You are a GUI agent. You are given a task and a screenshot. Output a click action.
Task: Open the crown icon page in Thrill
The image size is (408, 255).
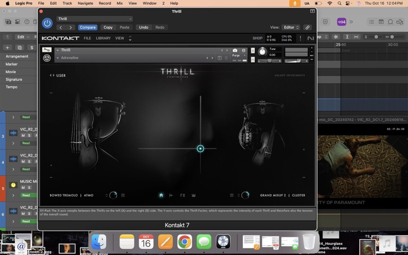pyautogui.click(x=194, y=195)
